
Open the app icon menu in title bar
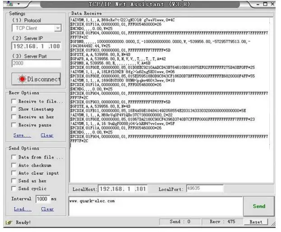click(9, 4)
